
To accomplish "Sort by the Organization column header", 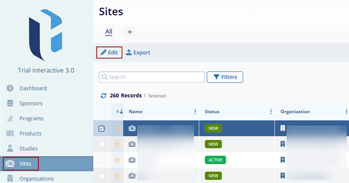I will pos(295,112).
